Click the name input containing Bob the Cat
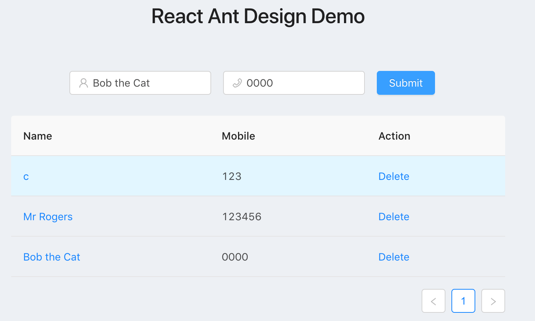Screen dimensions: 535x321 (140, 83)
